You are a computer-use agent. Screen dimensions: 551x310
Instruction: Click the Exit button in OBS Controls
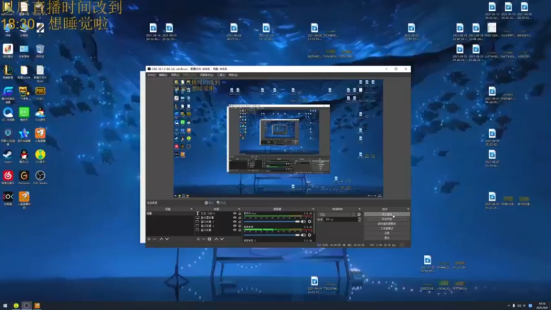pos(386,238)
